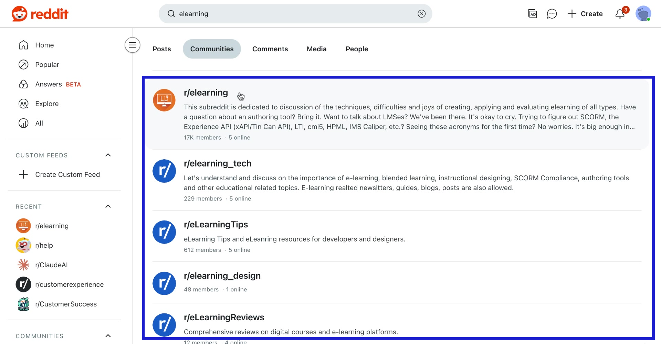Open Explore from the sidebar
Image resolution: width=661 pixels, height=344 pixels.
(47, 104)
